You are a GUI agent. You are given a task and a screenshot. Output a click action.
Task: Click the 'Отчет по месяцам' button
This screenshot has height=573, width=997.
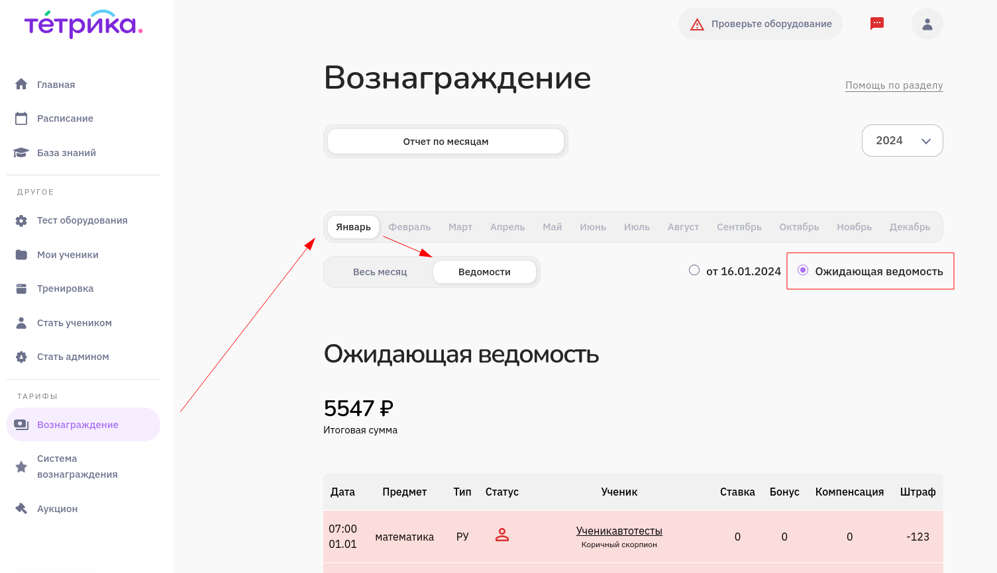pyautogui.click(x=446, y=141)
